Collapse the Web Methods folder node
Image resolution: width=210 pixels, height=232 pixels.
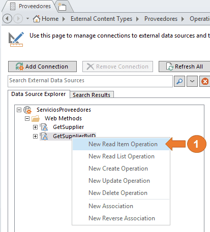click(27, 119)
